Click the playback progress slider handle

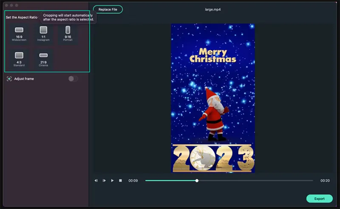tap(197, 181)
